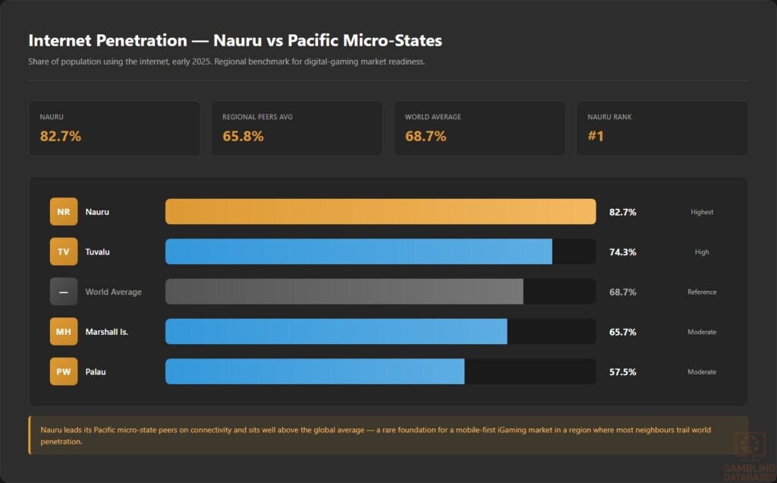The height and width of the screenshot is (483, 777).
Task: Click the 57.5% value for Palau
Action: [x=622, y=372]
